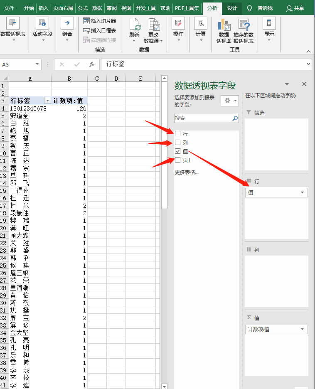Open the field list tools gear button
The height and width of the screenshot is (389, 315).
click(230, 101)
